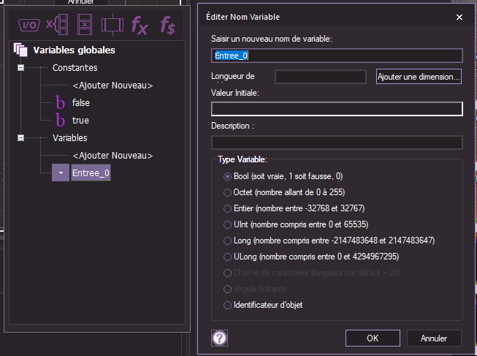Click the Valeur Initiale input field
The height and width of the screenshot is (356, 477).
point(337,109)
